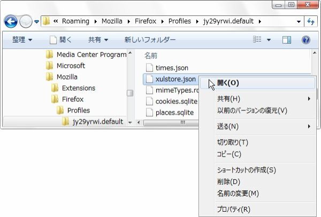321x217 pixels.
Task: Select the Mozilla folder in tree
Action: (x=62, y=77)
